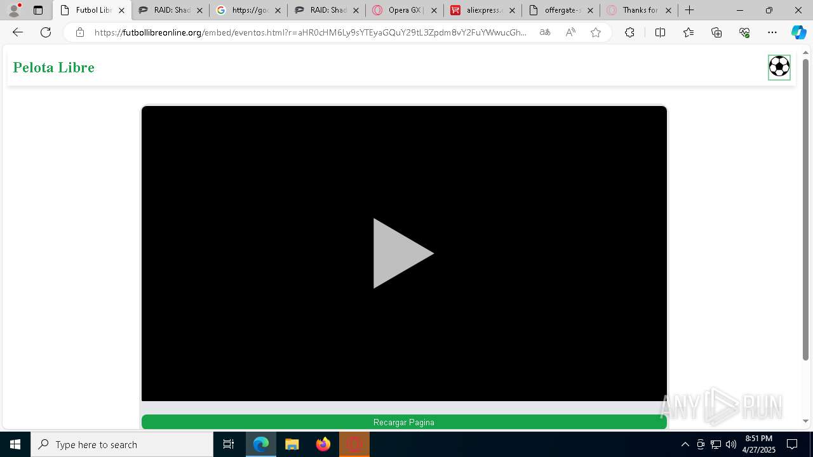Open Browser essentials heart icon
The image size is (813, 457).
click(x=744, y=32)
